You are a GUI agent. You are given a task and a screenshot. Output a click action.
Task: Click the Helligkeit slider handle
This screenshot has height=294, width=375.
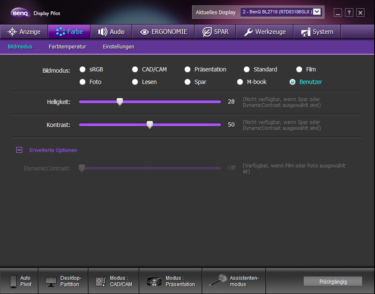[120, 102]
